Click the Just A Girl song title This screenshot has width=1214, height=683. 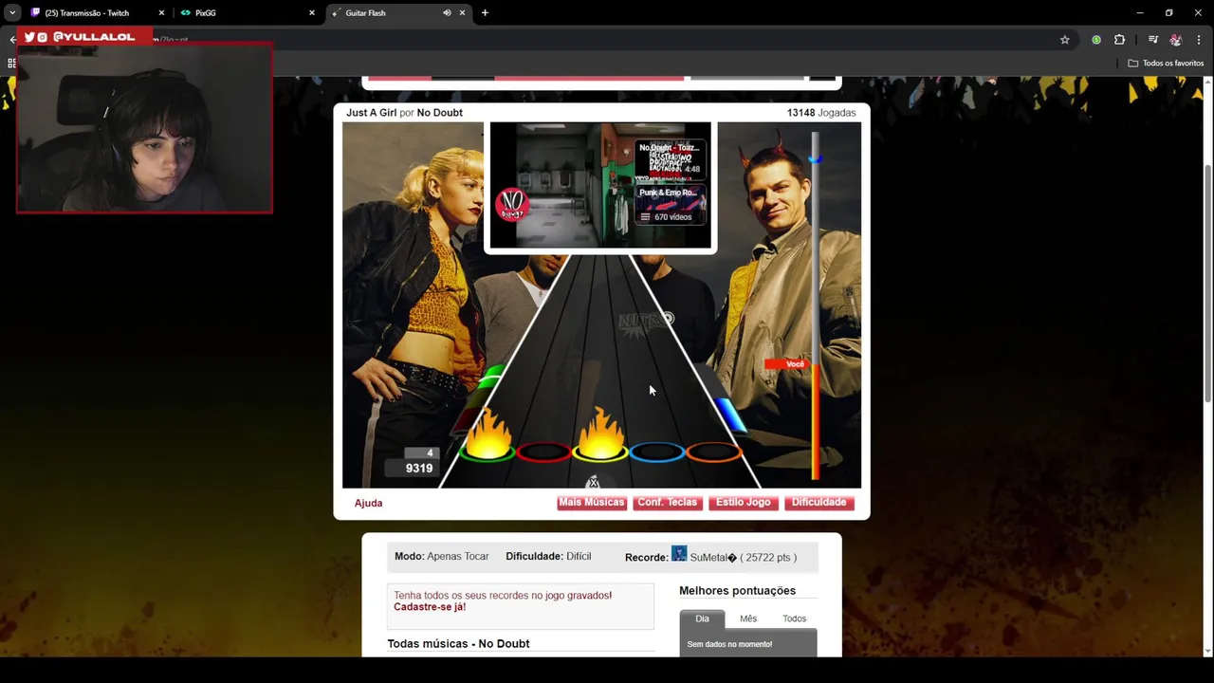coord(371,113)
